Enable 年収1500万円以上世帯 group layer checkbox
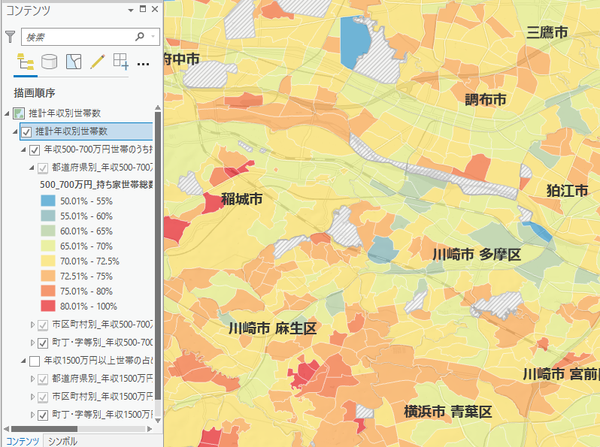This screenshot has height=447, width=600. pos(35,361)
